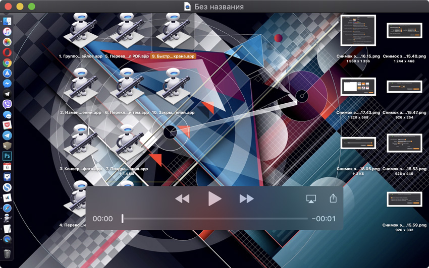Click the fast-forward button
The height and width of the screenshot is (268, 429).
coord(246,198)
